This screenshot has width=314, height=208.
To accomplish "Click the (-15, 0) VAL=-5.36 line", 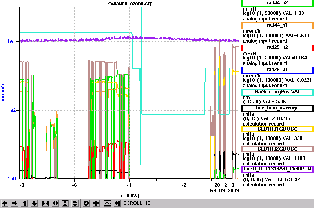I will tap(264, 102).
